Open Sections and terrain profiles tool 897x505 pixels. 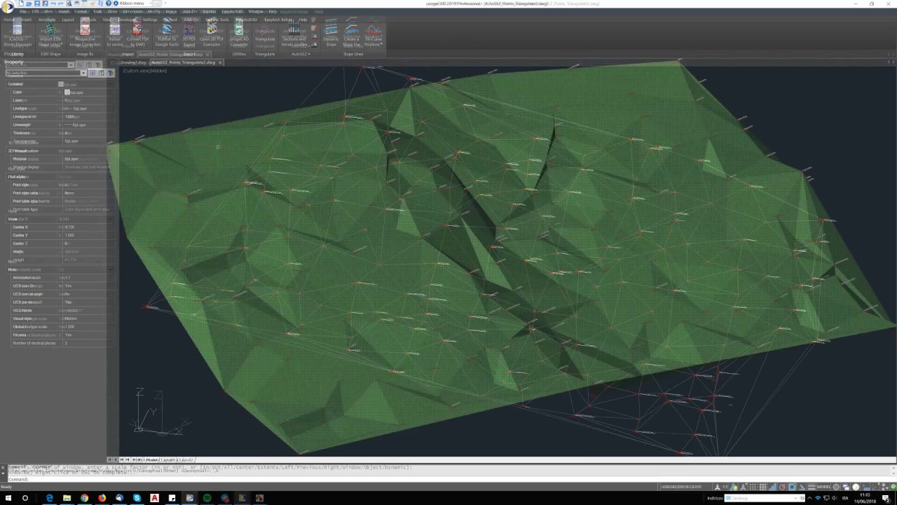pos(294,35)
